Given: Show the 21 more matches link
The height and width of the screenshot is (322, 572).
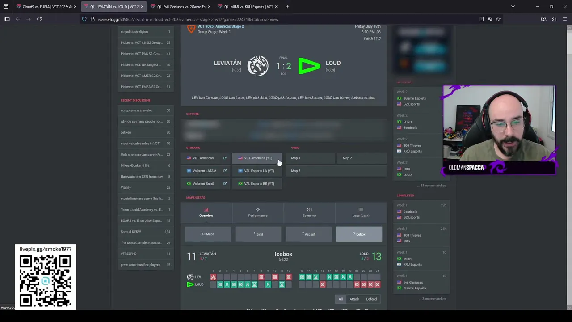Looking at the screenshot, I should [431, 186].
